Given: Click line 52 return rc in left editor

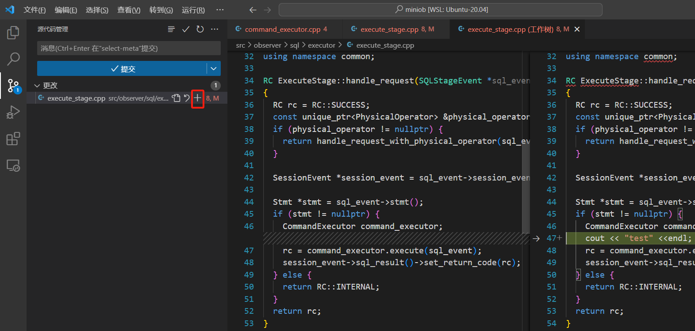Looking at the screenshot, I should click(297, 311).
